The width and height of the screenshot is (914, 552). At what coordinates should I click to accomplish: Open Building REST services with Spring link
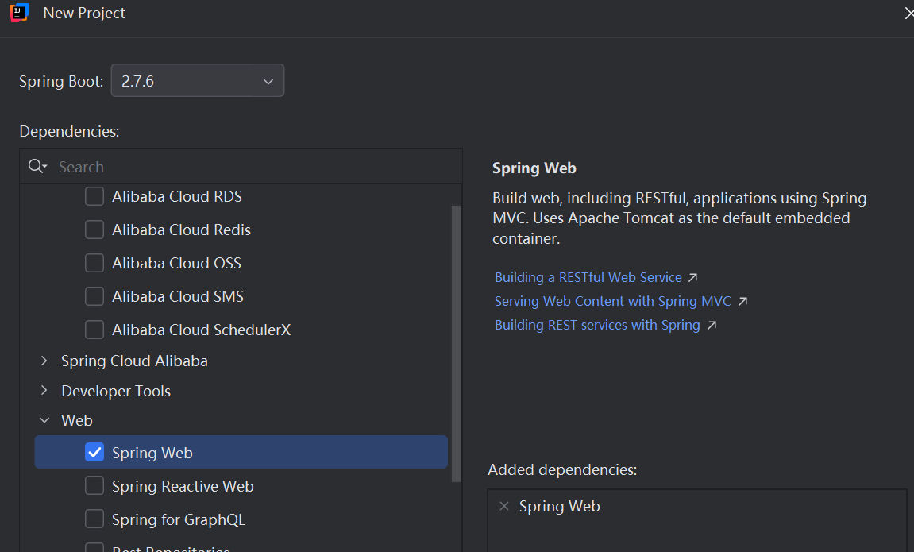(x=597, y=326)
